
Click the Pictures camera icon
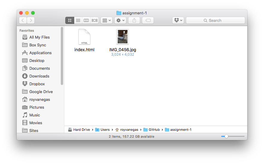pyautogui.click(x=25, y=107)
